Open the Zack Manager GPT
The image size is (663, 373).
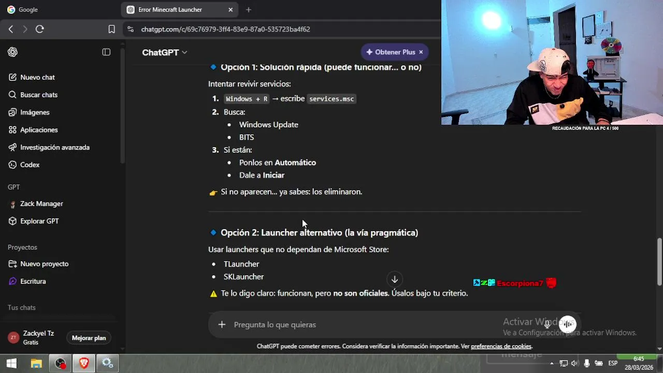click(41, 204)
